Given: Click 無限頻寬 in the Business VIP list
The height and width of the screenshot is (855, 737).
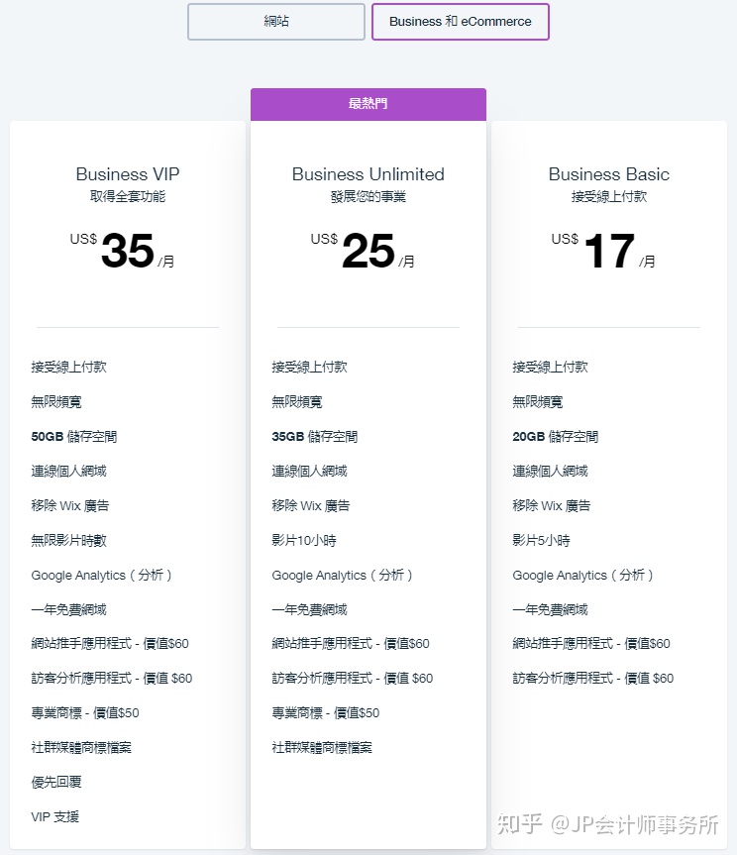Looking at the screenshot, I should tap(56, 402).
